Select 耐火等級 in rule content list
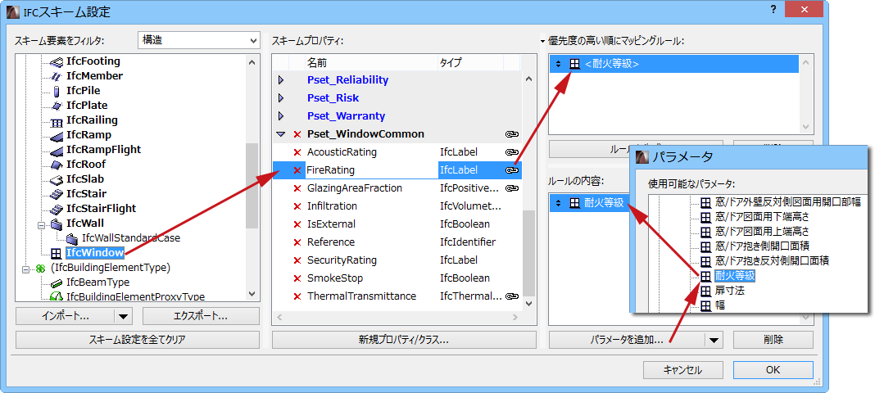This screenshot has width=875, height=393. pyautogui.click(x=591, y=204)
